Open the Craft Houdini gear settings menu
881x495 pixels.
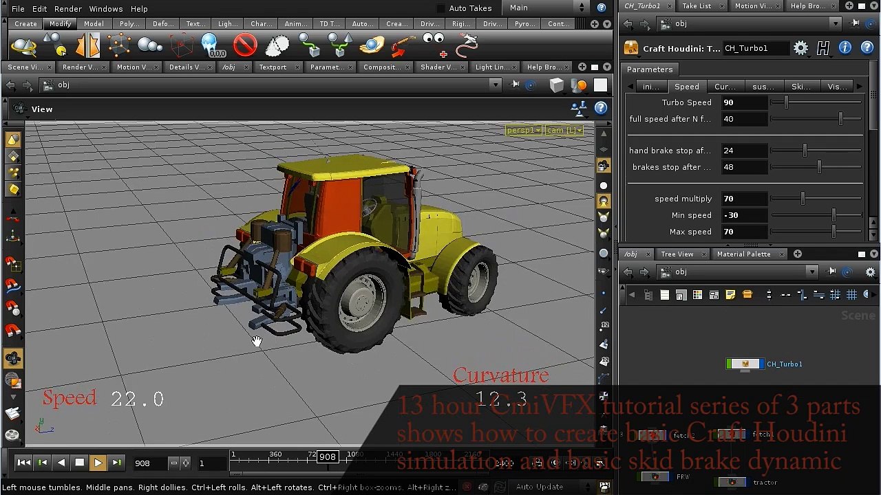pyautogui.click(x=800, y=48)
